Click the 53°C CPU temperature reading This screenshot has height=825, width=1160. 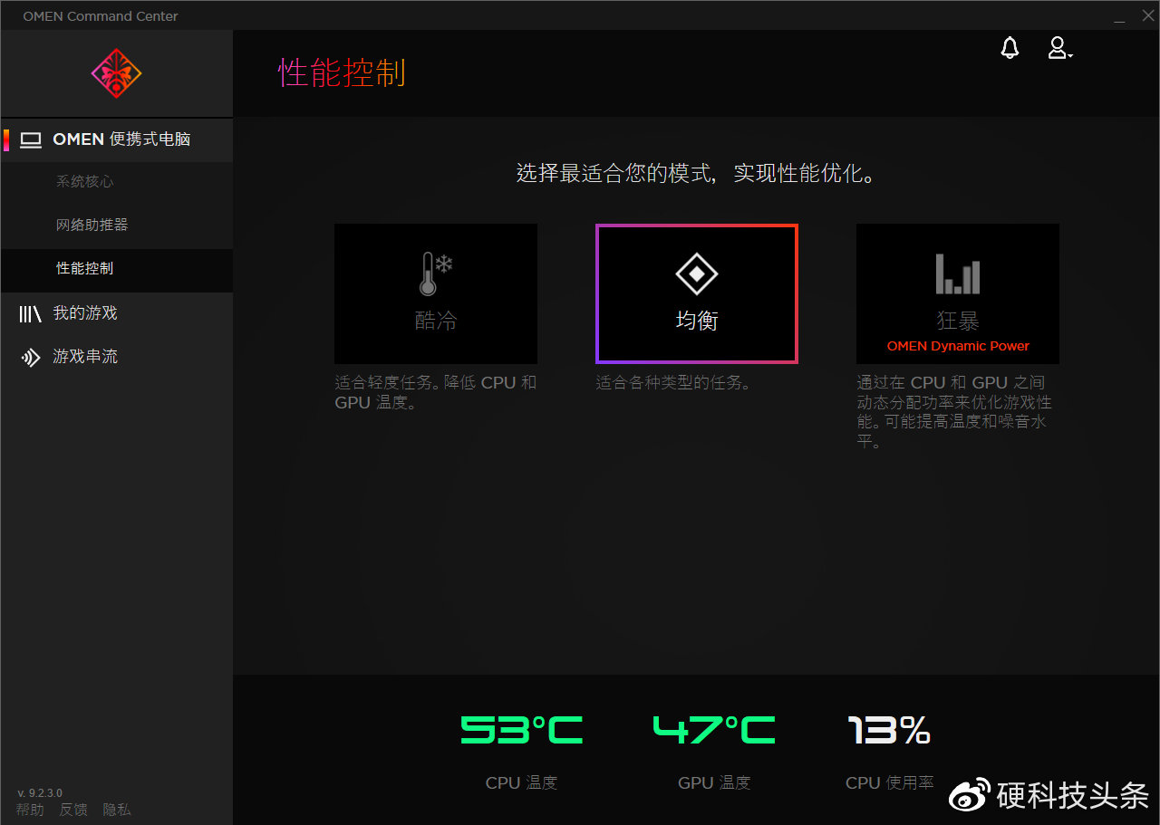(521, 729)
